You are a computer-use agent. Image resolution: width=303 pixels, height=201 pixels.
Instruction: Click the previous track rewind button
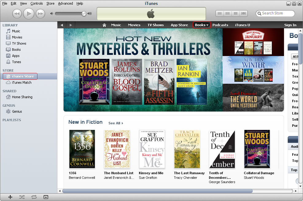click(x=17, y=14)
